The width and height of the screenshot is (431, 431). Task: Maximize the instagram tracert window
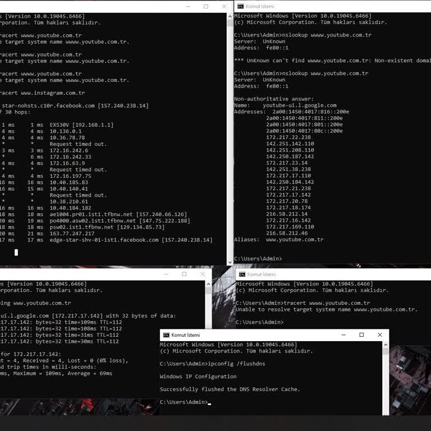[206, 6]
